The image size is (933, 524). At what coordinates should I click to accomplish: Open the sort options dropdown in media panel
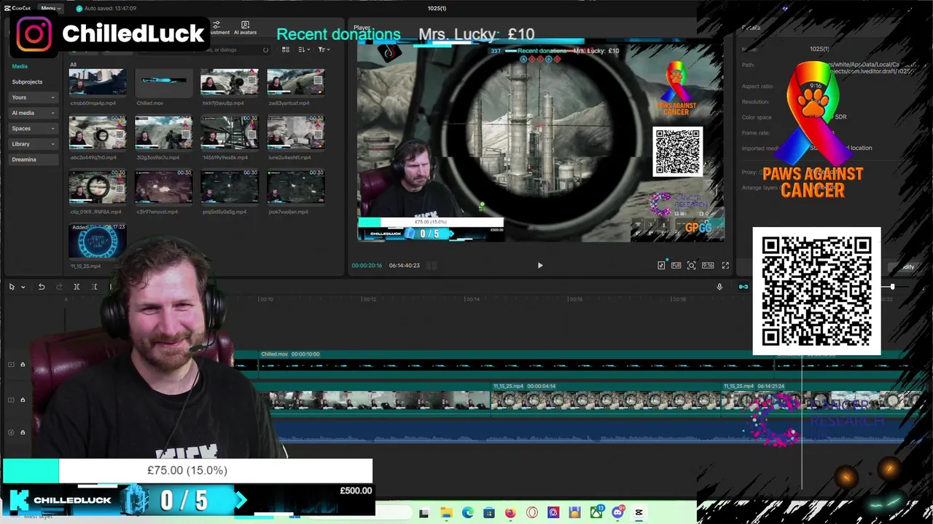[303, 49]
